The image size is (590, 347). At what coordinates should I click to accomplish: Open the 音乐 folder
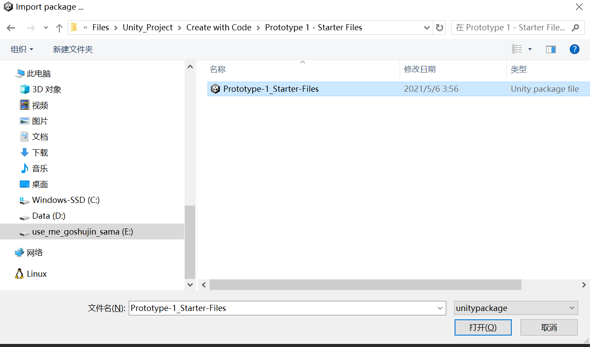(x=34, y=168)
